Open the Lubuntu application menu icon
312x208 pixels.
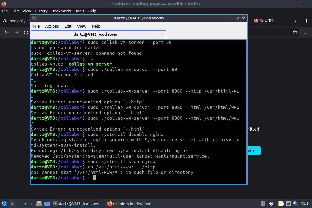point(4,204)
